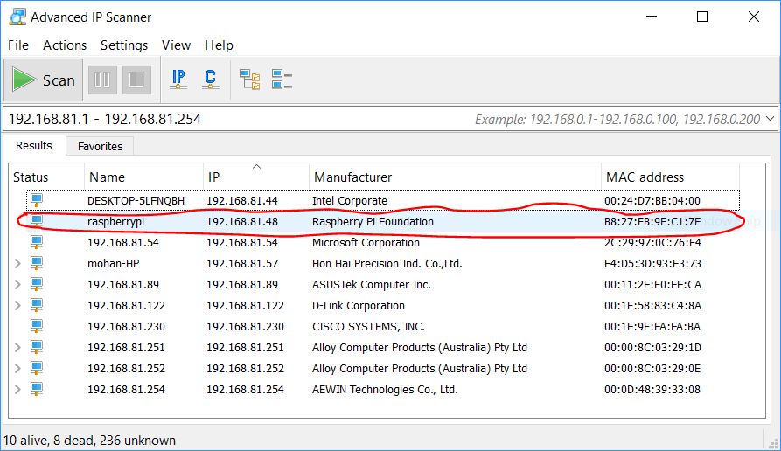
Task: Click MAC address 2C:29:97:0C:76:E4
Action: click(x=652, y=242)
